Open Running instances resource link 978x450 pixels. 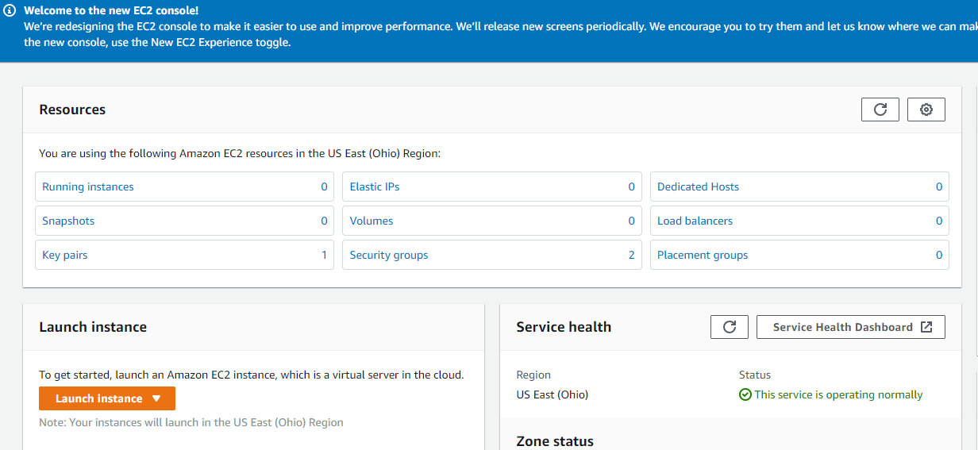tap(88, 187)
